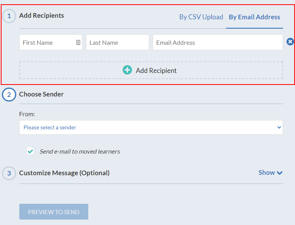The image size is (295, 225).
Task: Focus the First Name input field
Action: [x=51, y=42]
